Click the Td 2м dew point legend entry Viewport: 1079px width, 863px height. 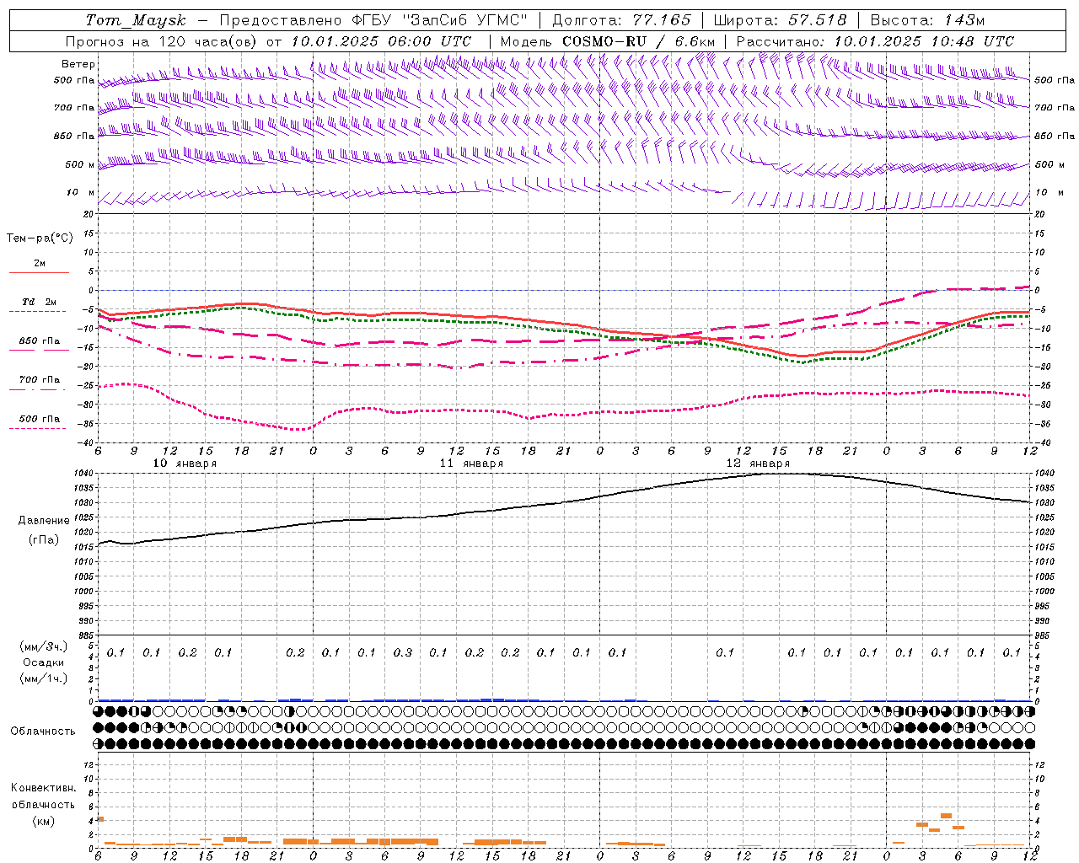pos(40,302)
